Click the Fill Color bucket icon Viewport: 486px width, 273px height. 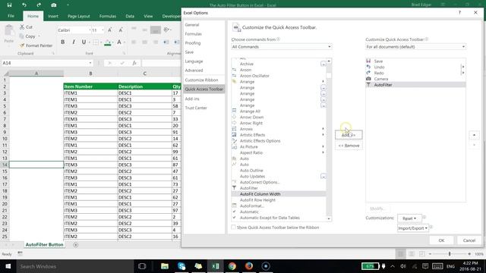(108, 42)
